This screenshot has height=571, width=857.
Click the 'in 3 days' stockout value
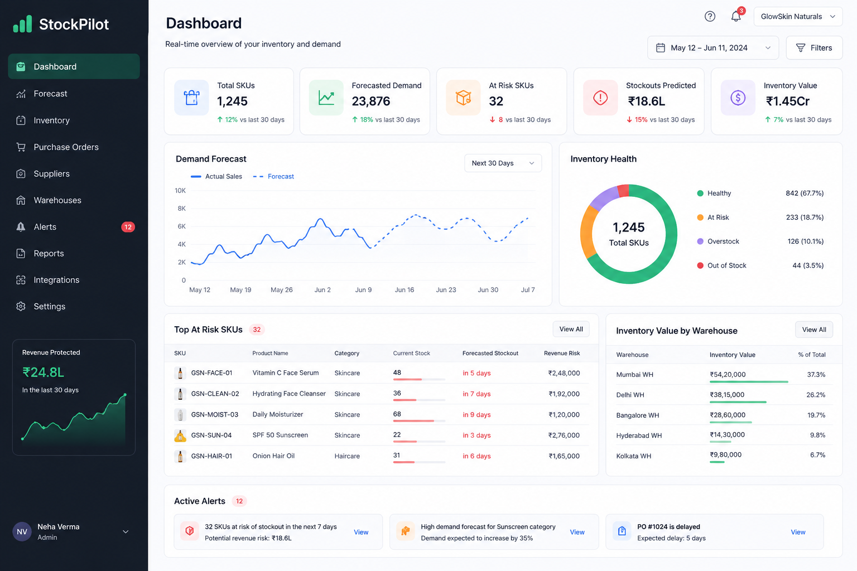tap(476, 435)
